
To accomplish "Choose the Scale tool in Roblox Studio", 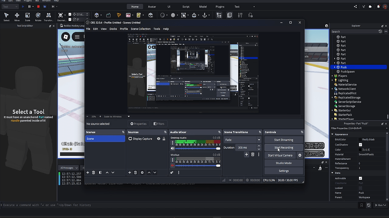I will [27, 17].
